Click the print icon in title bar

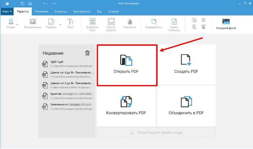(x=30, y=4)
